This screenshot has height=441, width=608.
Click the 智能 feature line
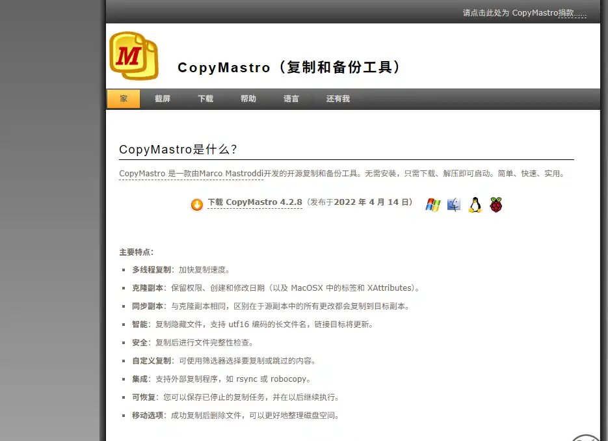coord(253,325)
